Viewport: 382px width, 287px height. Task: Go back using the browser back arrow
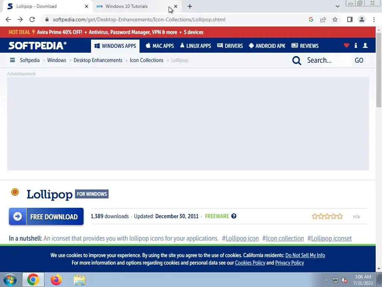click(x=8, y=19)
